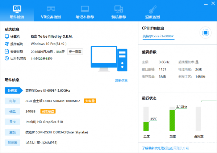The width and height of the screenshot is (217, 153).
Task: Click 技嘉B150M-DS3H DDR3-CF motherboard text
Action: point(57,132)
